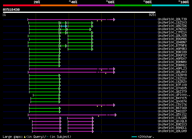This screenshot has width=192, height=139.
Task: Click the green alignment bar in UPI000 row
Action: [47, 95]
